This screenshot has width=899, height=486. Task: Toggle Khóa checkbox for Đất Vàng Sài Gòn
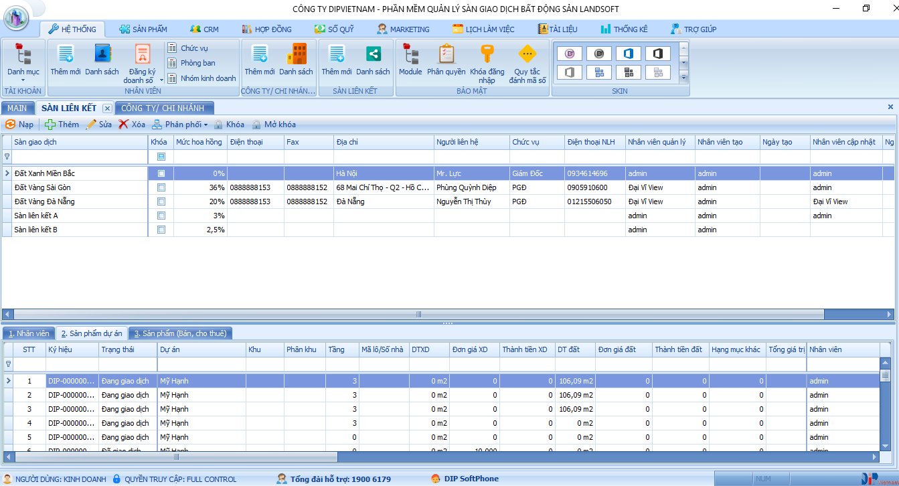pos(161,187)
